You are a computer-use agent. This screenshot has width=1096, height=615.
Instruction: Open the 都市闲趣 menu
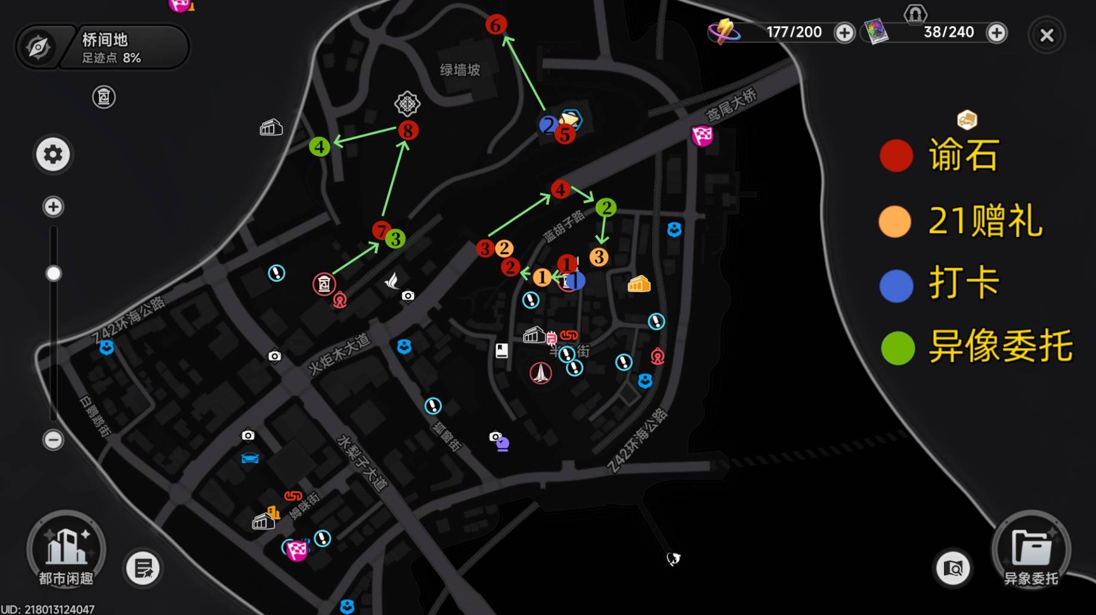[x=66, y=550]
